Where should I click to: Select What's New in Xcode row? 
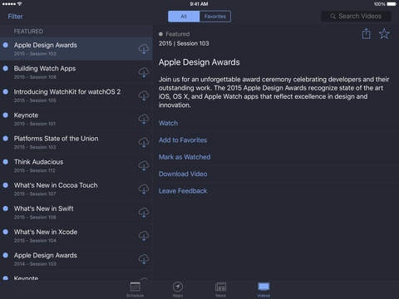click(76, 236)
